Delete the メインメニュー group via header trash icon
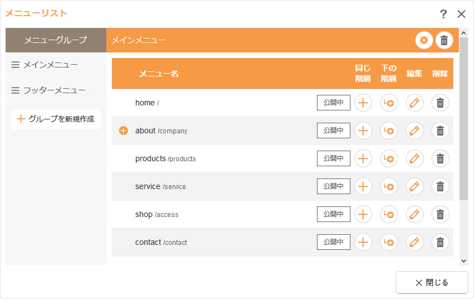 (x=444, y=40)
